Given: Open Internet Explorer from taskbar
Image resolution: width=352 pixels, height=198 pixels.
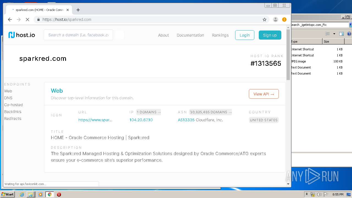Looking at the screenshot, I should point(22,194).
